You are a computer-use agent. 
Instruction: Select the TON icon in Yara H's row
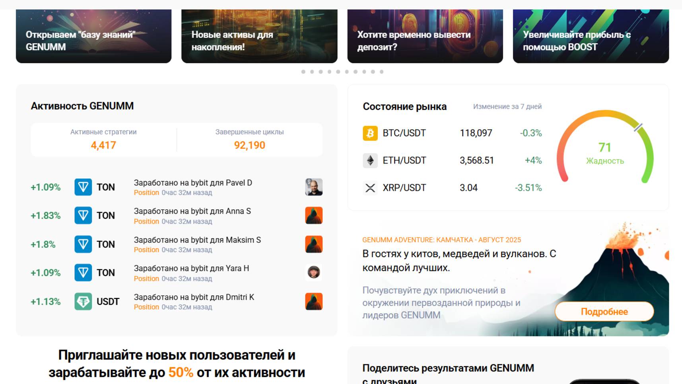[x=83, y=273]
